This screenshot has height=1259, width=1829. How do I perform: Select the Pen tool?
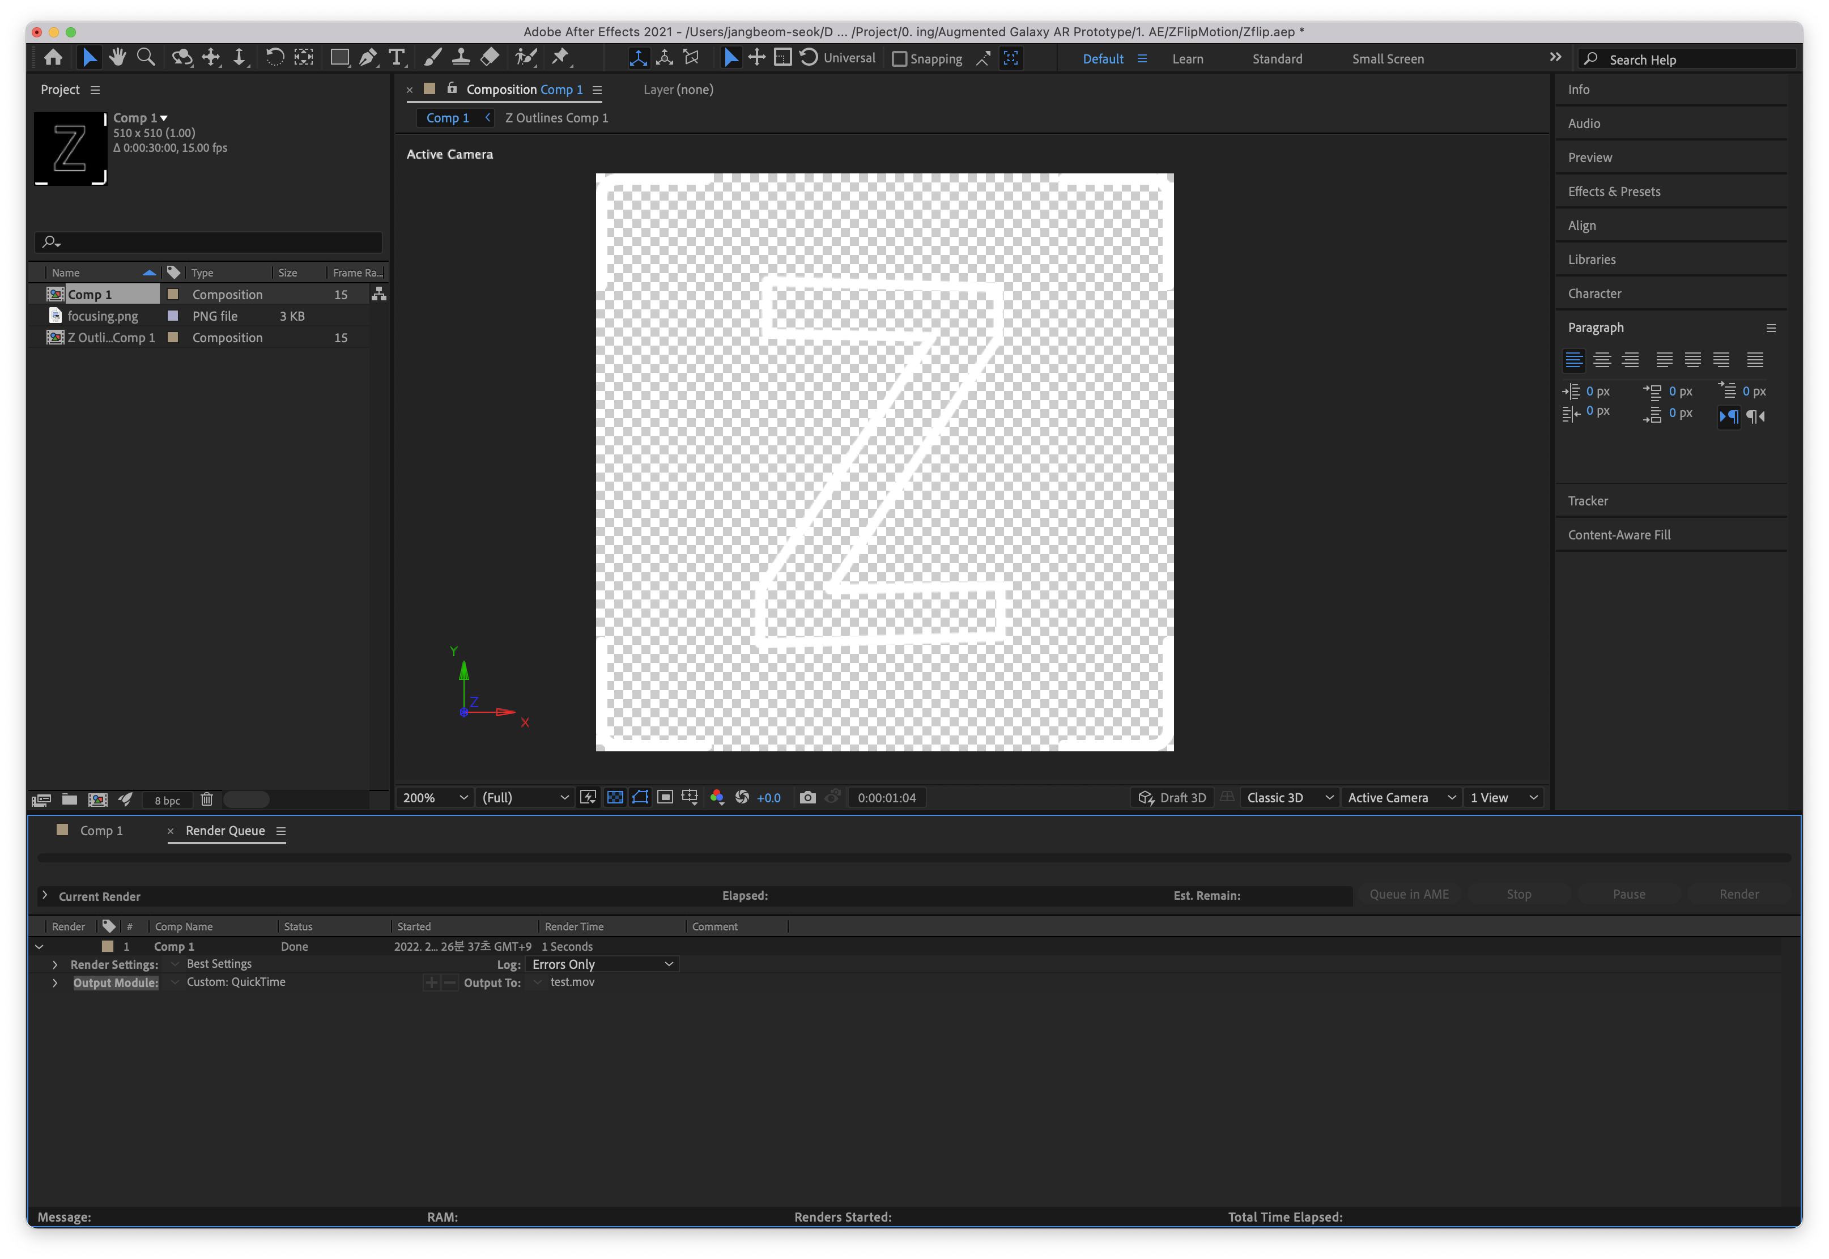[x=368, y=58]
